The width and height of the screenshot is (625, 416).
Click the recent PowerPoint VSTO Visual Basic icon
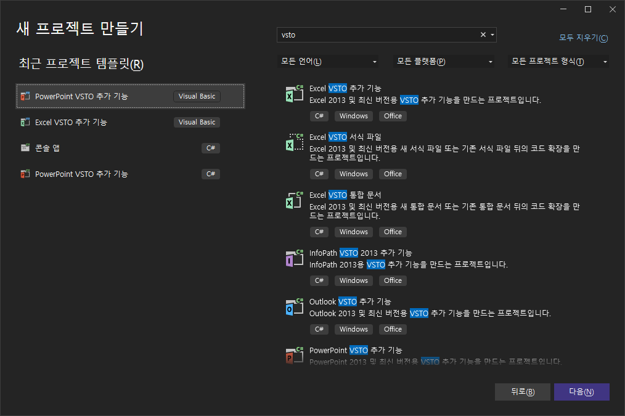pyautogui.click(x=25, y=96)
